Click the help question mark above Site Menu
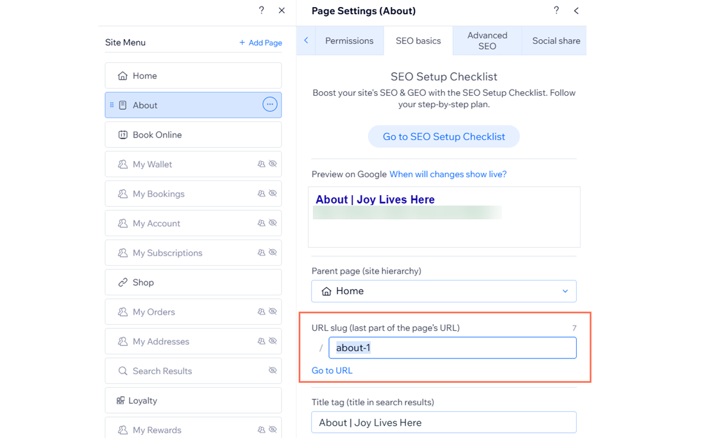This screenshot has height=438, width=705. point(261,10)
